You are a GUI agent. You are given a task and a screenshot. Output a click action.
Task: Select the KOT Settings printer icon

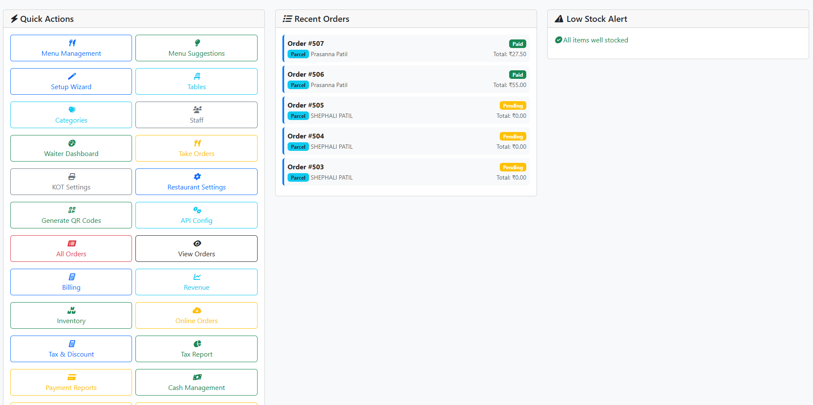(x=71, y=176)
